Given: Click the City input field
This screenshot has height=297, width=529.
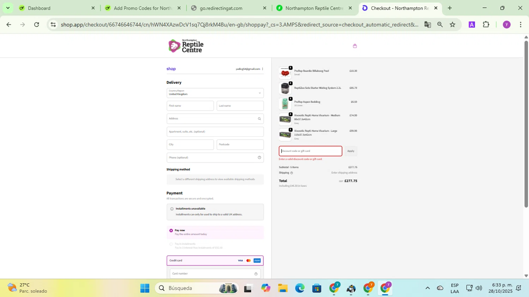Looking at the screenshot, I should (190, 144).
